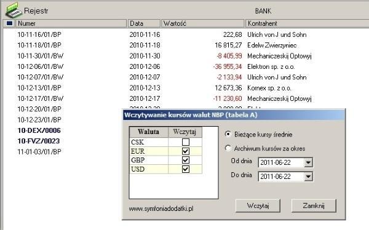The image size is (369, 230).
Task: Select row 10-12-07/01/BW
Action: click(x=41, y=77)
